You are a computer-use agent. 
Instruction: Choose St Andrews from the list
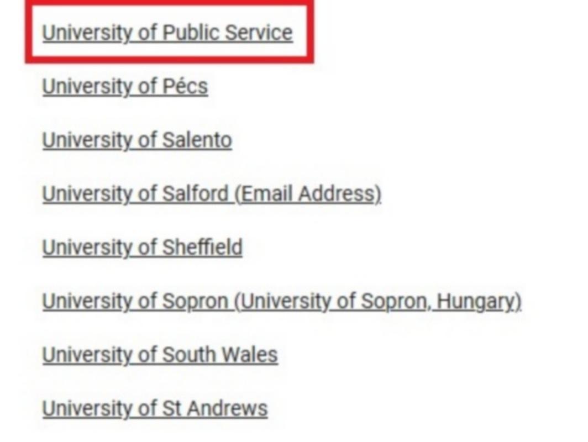coord(155,408)
